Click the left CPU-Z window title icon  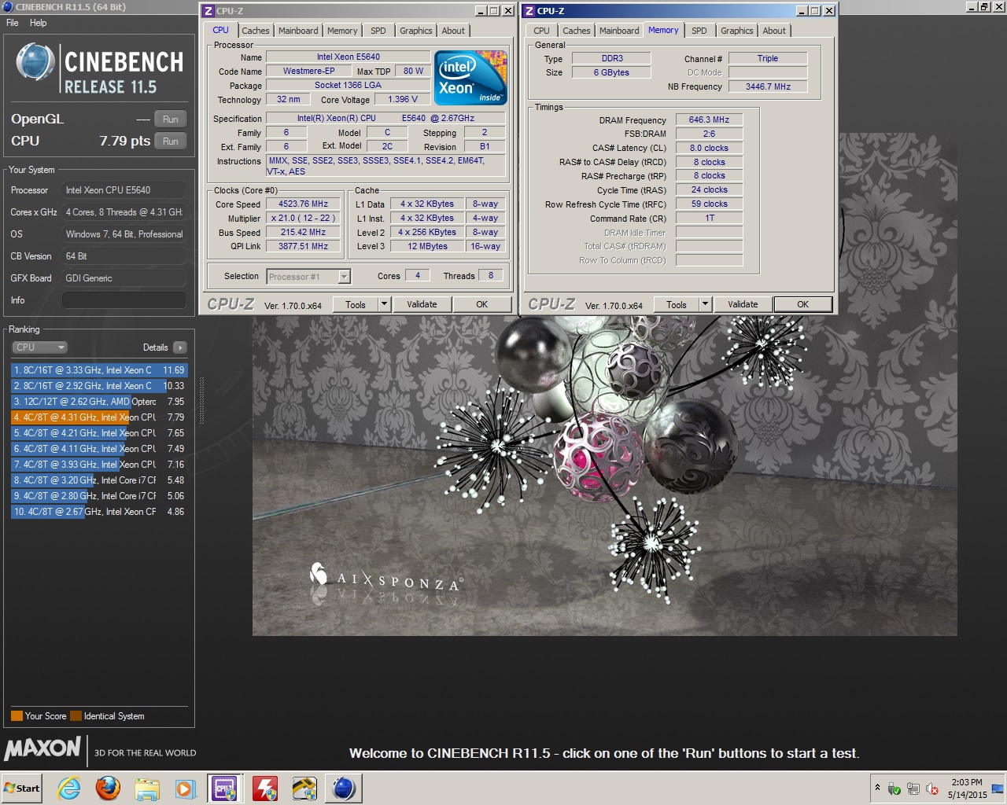[208, 11]
